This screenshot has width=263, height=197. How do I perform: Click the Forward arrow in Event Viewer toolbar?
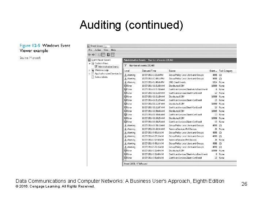[x=93, y=55]
